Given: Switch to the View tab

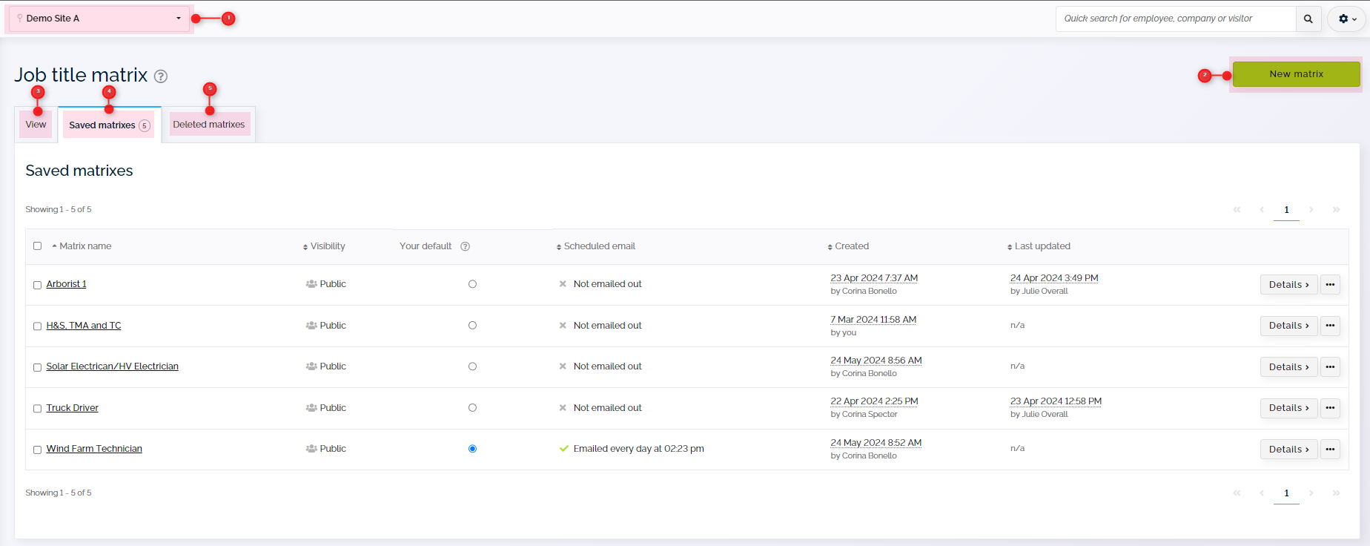Looking at the screenshot, I should [x=36, y=125].
